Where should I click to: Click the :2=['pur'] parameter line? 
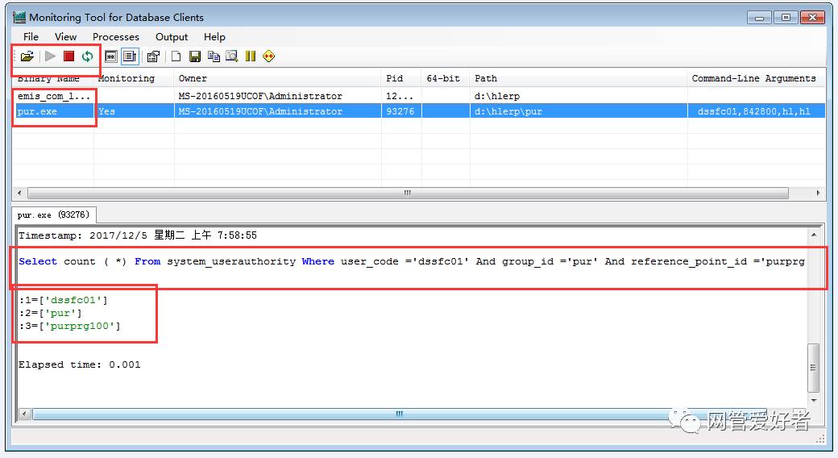[50, 313]
